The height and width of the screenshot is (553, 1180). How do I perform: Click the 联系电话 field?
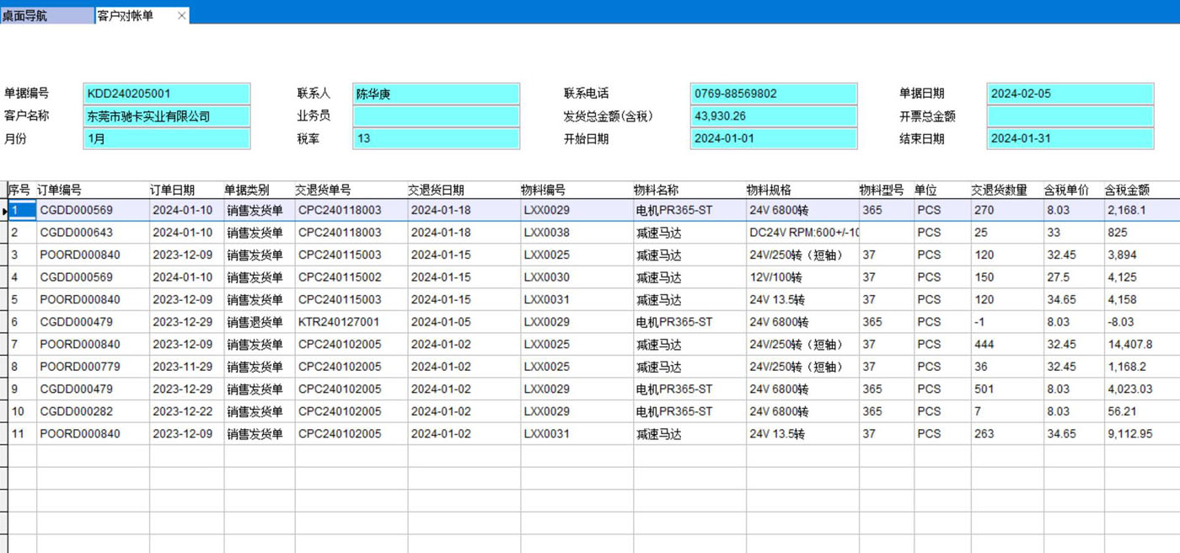point(773,94)
